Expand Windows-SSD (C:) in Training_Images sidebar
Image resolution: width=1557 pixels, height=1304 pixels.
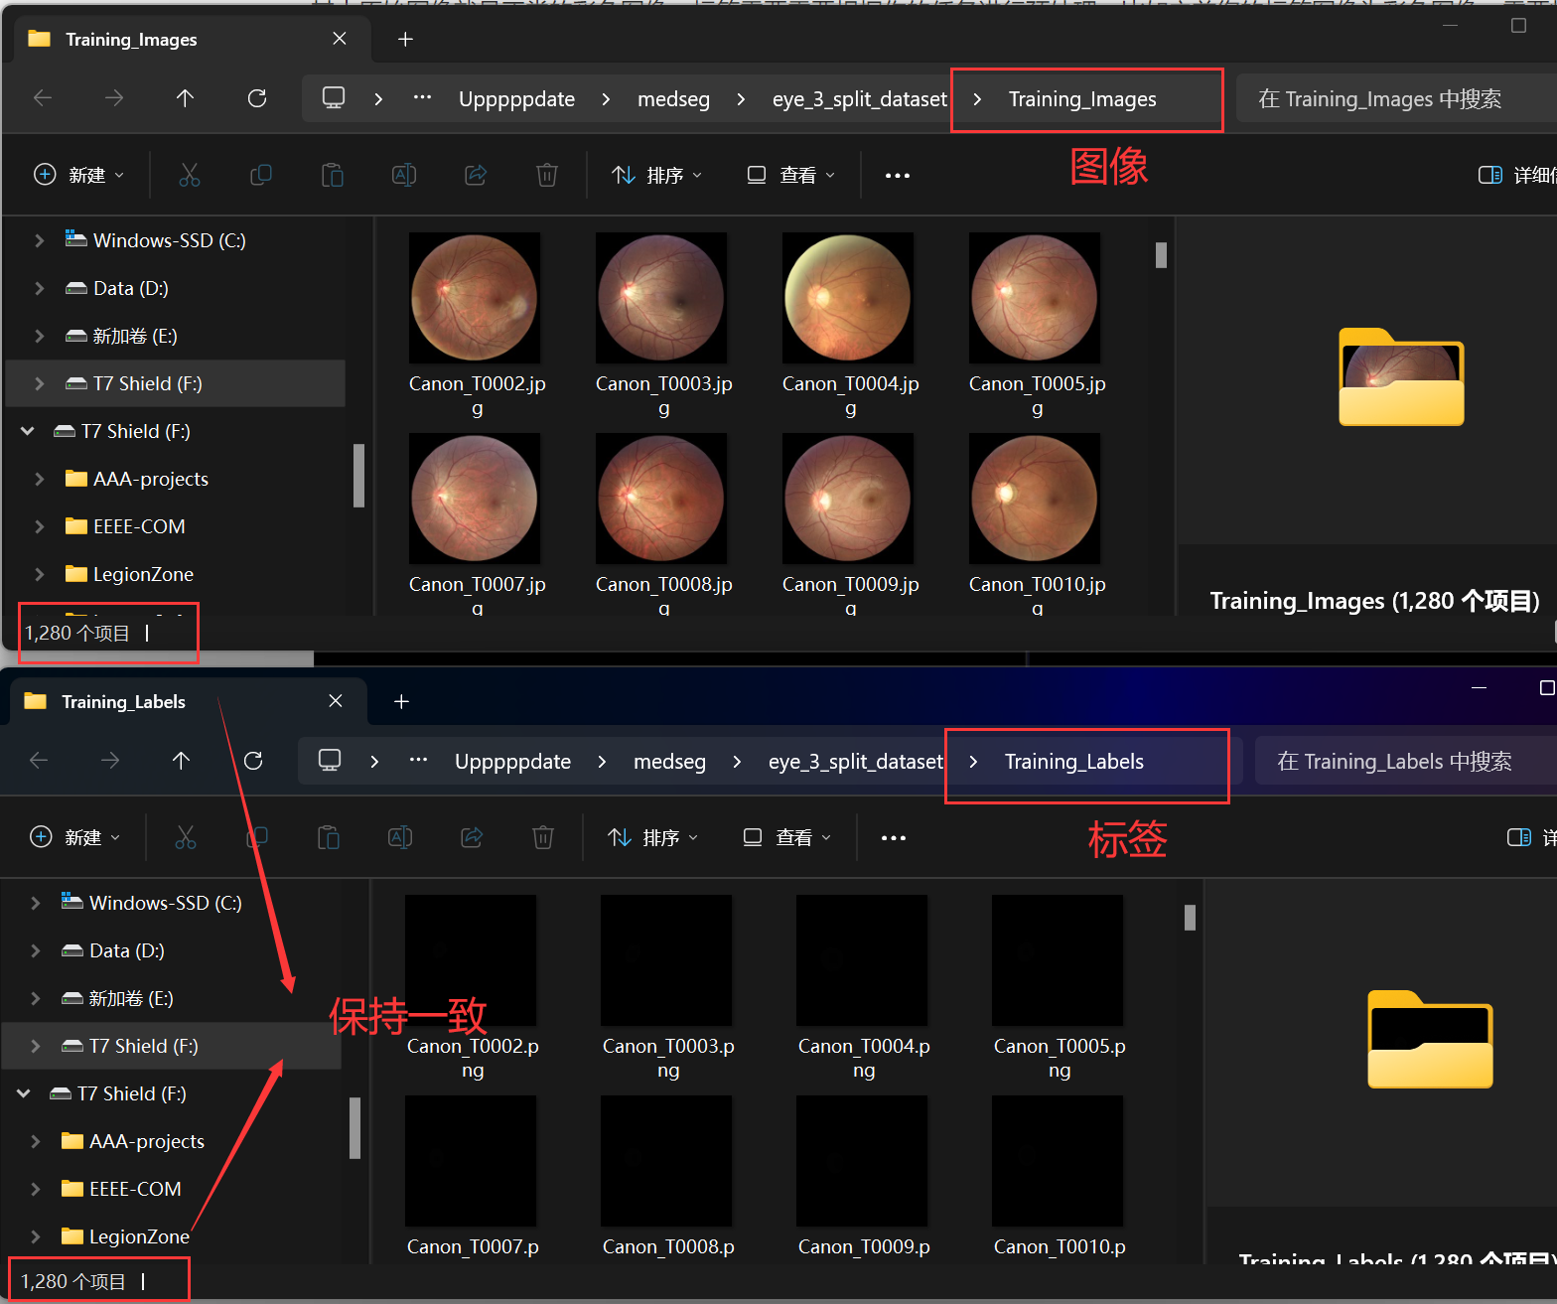click(39, 240)
